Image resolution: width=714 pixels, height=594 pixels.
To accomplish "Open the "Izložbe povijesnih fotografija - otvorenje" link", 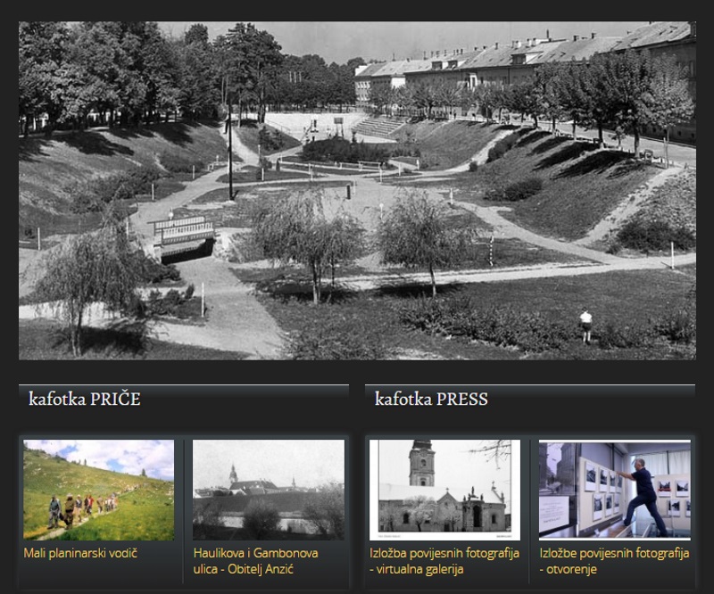I will click(613, 560).
